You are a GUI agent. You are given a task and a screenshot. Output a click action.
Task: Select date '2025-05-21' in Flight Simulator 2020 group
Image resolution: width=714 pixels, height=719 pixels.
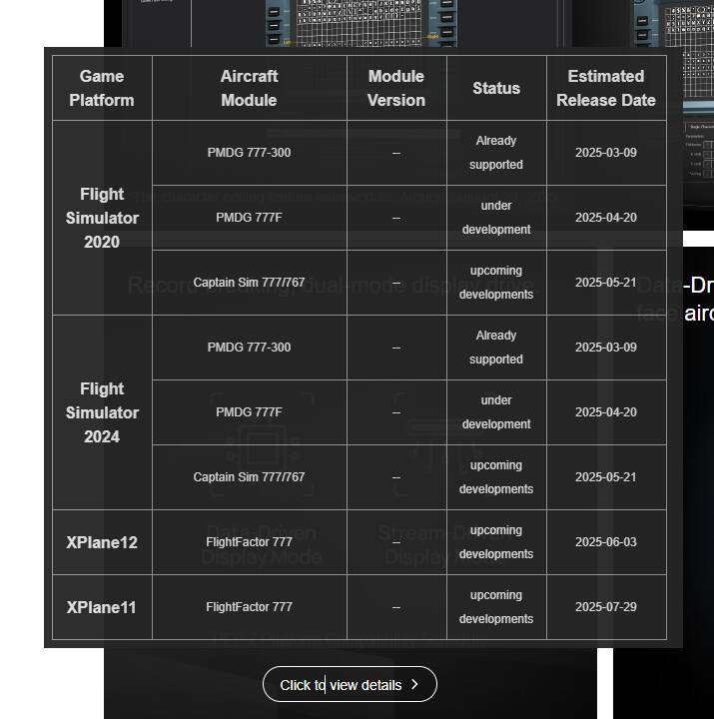coord(606,283)
